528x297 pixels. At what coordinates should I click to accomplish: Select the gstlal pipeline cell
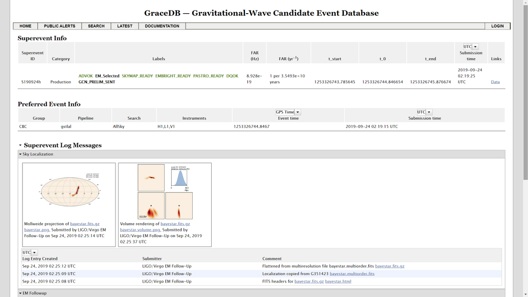tap(66, 126)
